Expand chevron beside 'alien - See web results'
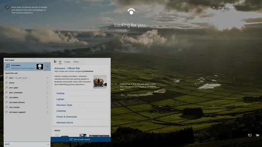Viewport: 262px width, 147px height. (x=47, y=78)
